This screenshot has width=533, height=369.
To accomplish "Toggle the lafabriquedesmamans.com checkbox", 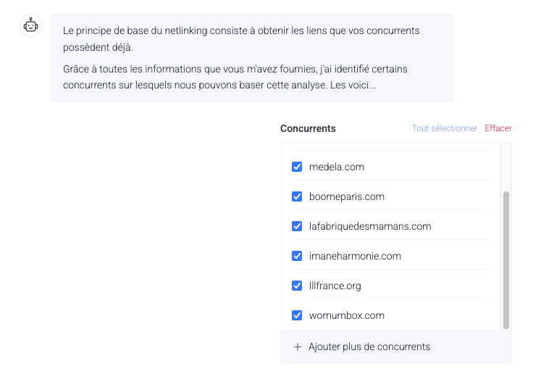I will 297,226.
